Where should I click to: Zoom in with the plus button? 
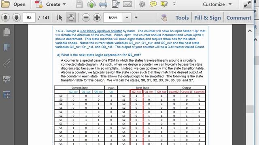pos(97,17)
